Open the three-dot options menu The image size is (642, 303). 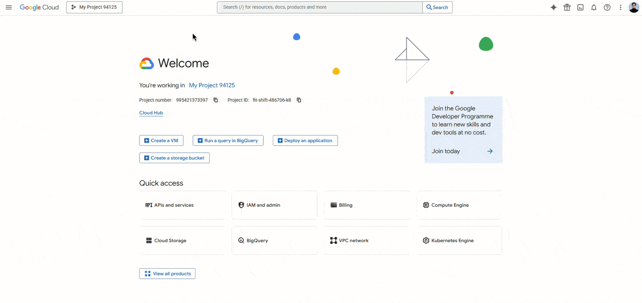pyautogui.click(x=620, y=7)
